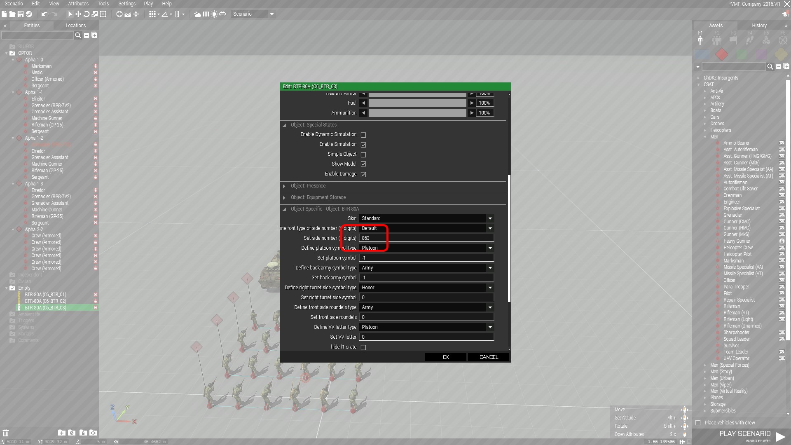Uncheck the Enable Damage checkbox
The image size is (791, 445).
tap(363, 174)
